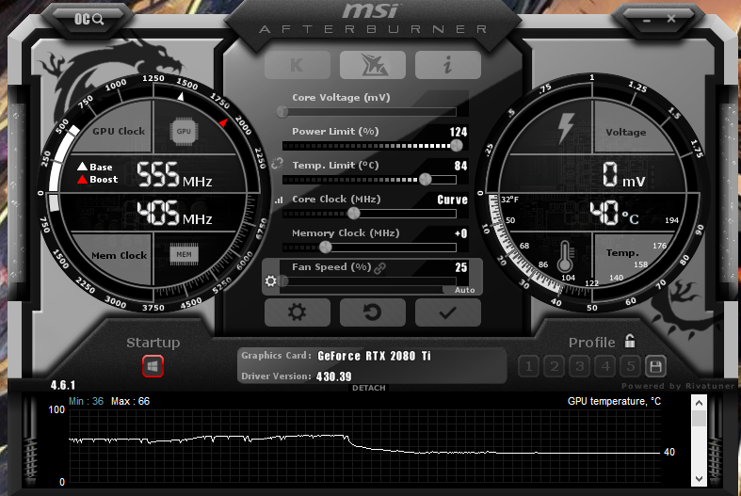Click the Memory Clock +0 value
The image size is (741, 496).
(x=460, y=233)
